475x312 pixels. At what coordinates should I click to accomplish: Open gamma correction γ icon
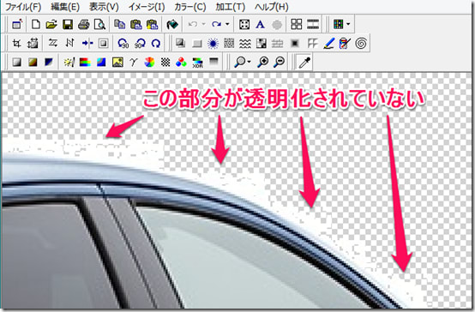(x=133, y=62)
